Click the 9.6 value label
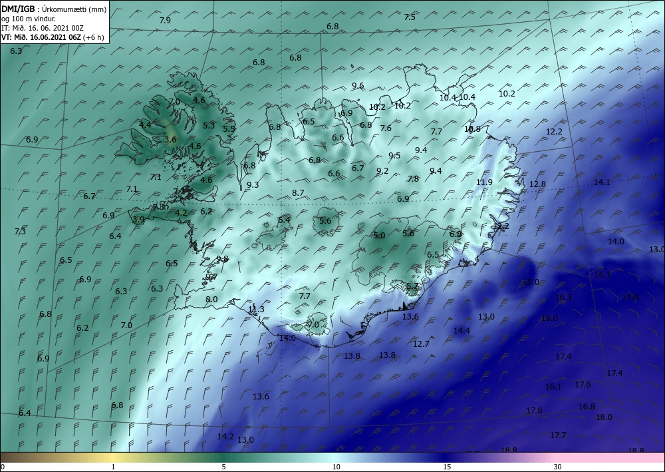This screenshot has height=472, width=665. click(x=358, y=86)
